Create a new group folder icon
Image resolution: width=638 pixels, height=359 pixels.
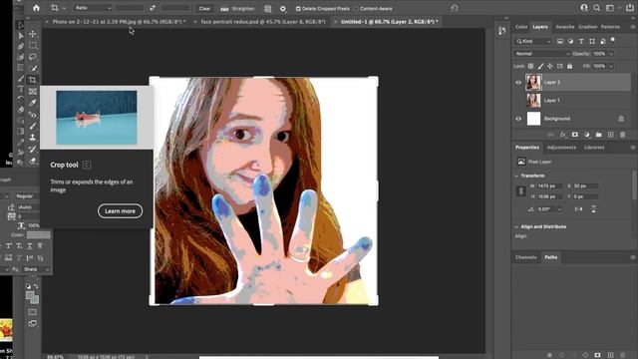coord(598,135)
